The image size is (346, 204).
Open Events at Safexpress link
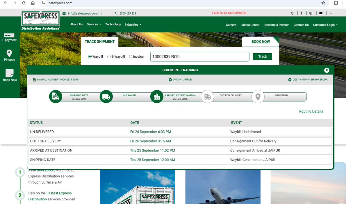coord(229,13)
